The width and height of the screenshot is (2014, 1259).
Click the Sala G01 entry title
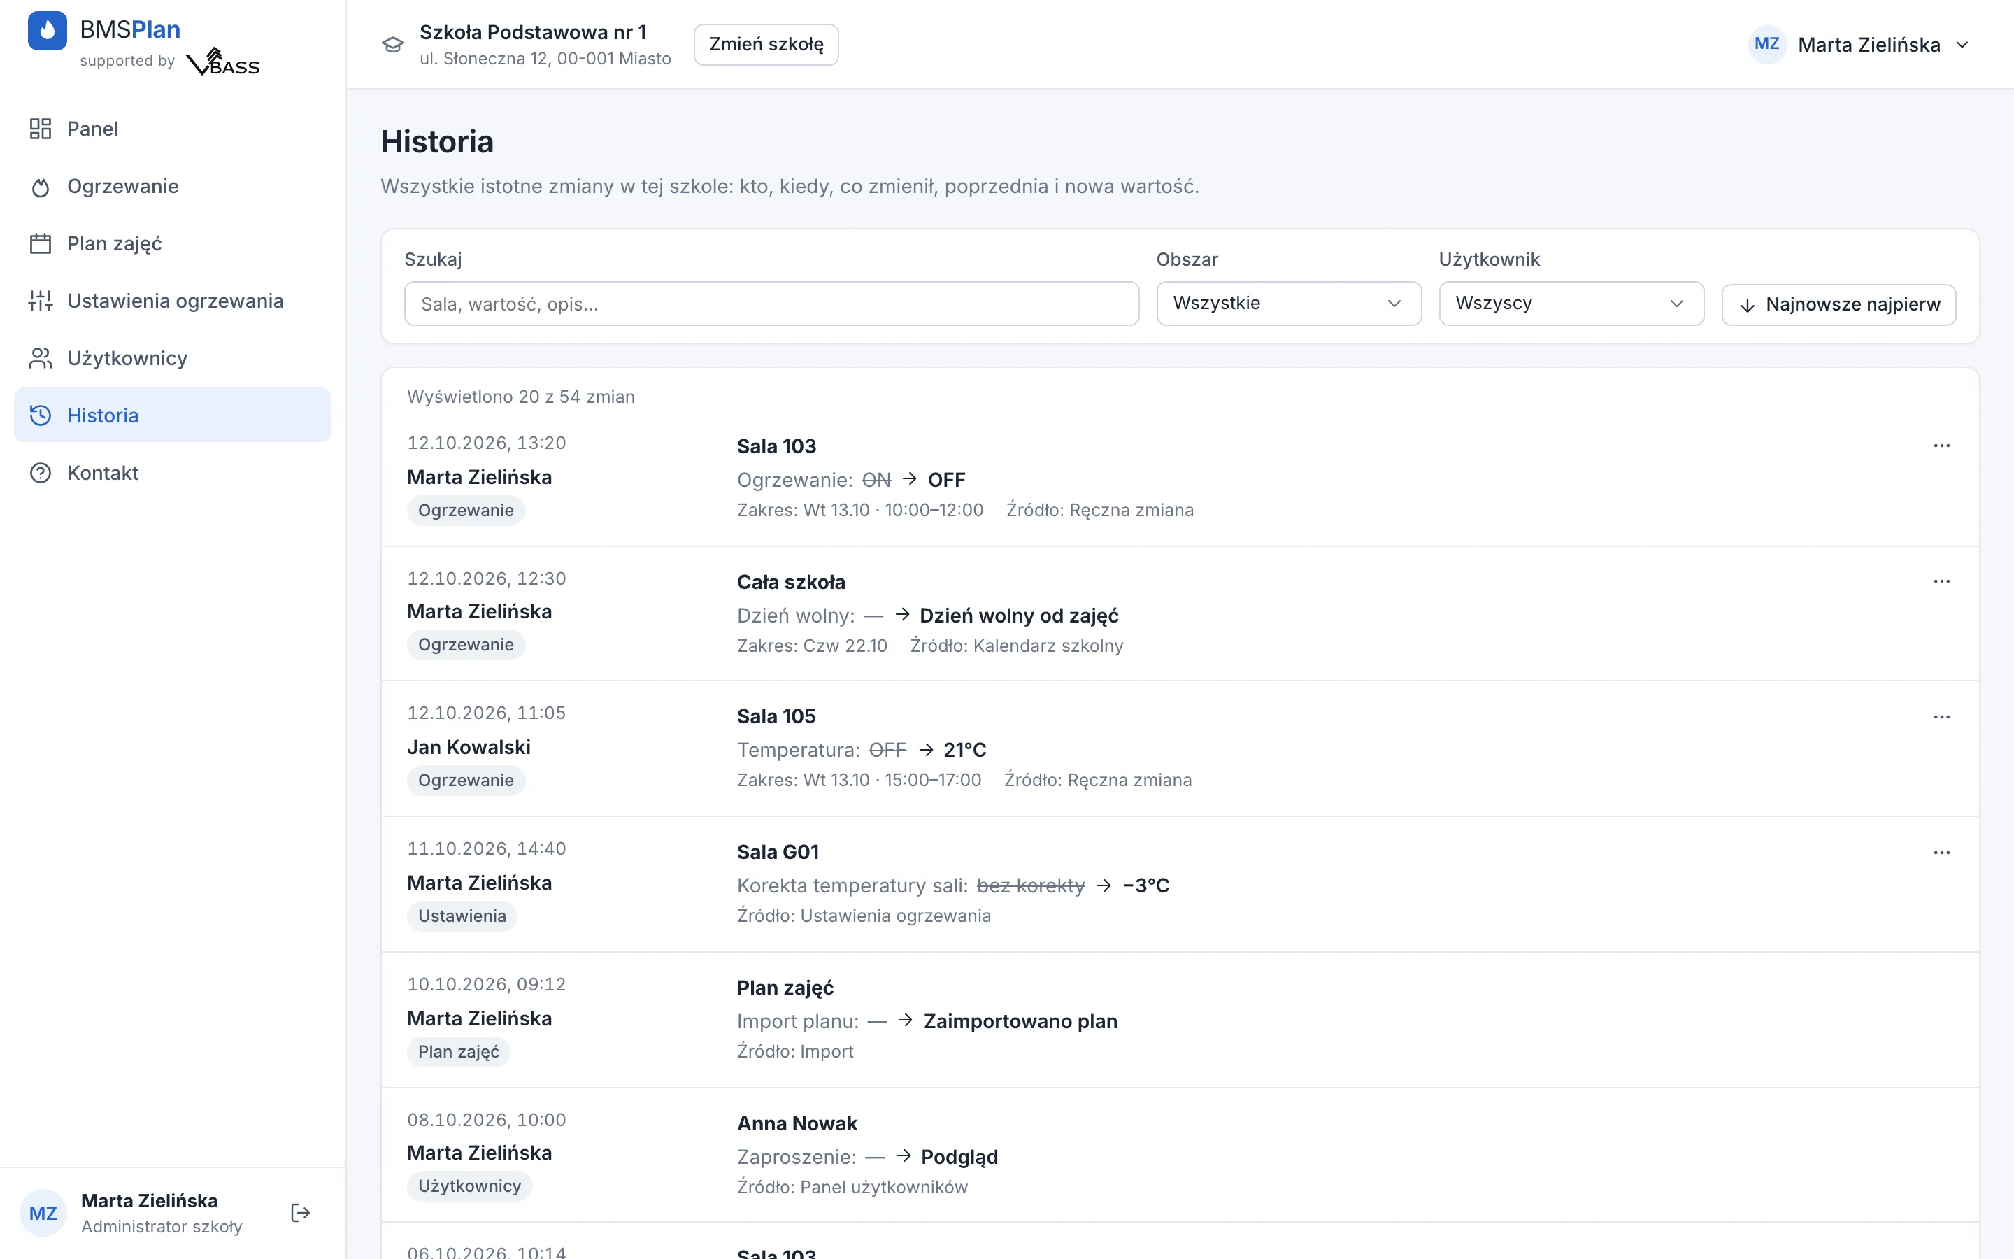coord(778,852)
